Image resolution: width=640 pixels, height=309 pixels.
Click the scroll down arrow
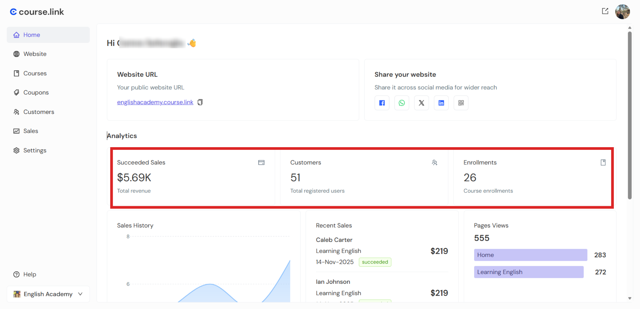coord(630,298)
